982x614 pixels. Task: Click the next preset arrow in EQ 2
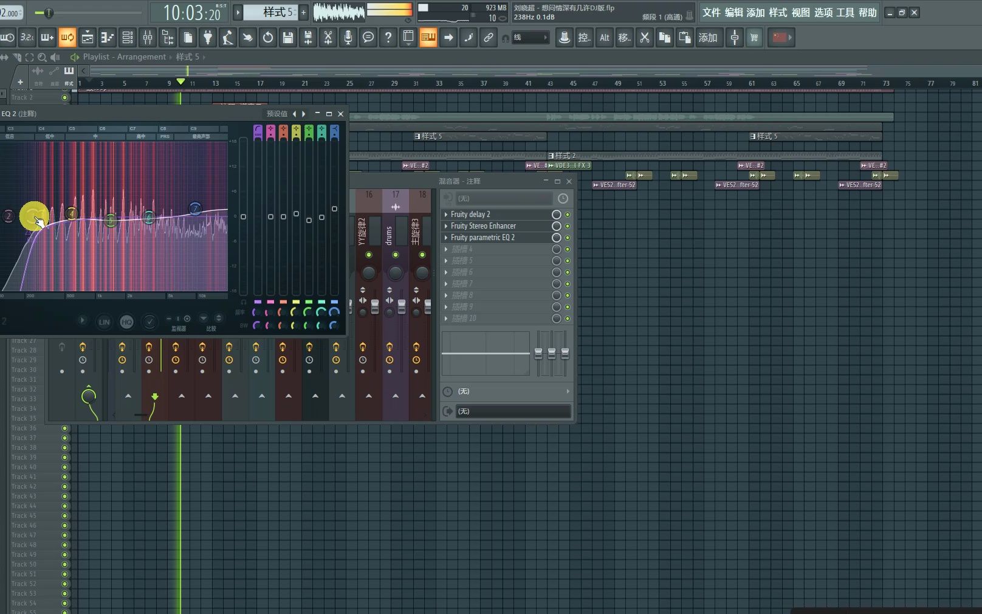(x=303, y=114)
